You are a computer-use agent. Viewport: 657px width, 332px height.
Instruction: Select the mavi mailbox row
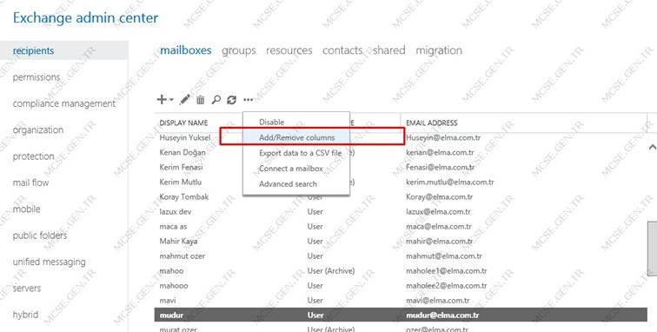[401, 300]
